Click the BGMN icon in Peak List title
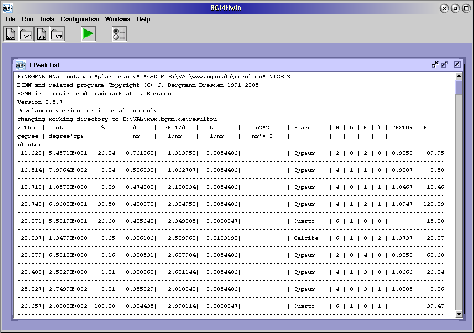This screenshot has height=333, width=474. [20, 65]
